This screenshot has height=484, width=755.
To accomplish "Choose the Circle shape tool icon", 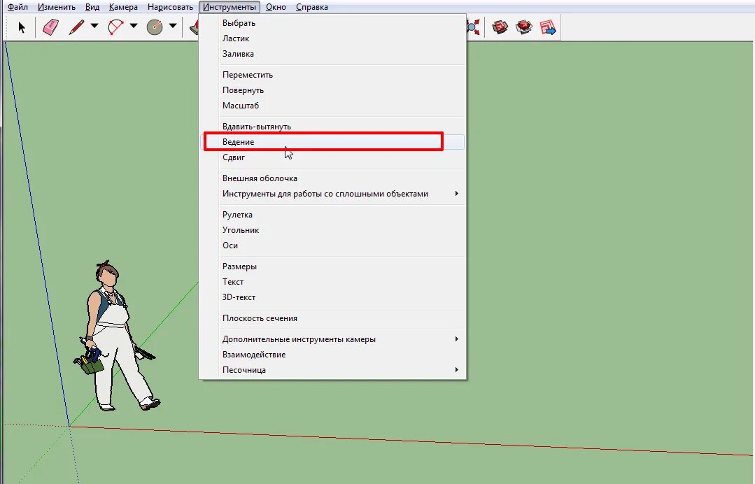I will tap(155, 27).
